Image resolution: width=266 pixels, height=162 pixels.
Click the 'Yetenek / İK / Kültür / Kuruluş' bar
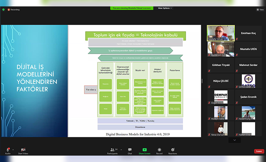[140, 121]
